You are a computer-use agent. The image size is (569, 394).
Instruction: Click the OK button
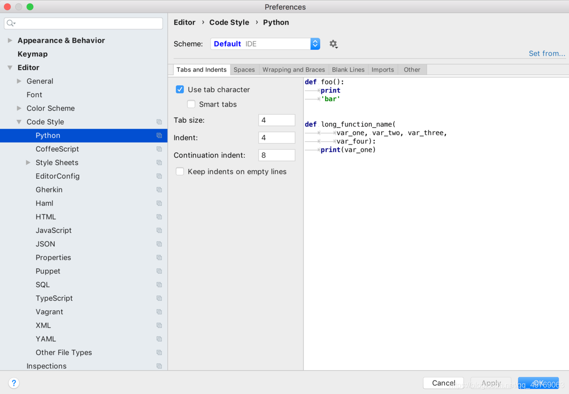coord(538,383)
